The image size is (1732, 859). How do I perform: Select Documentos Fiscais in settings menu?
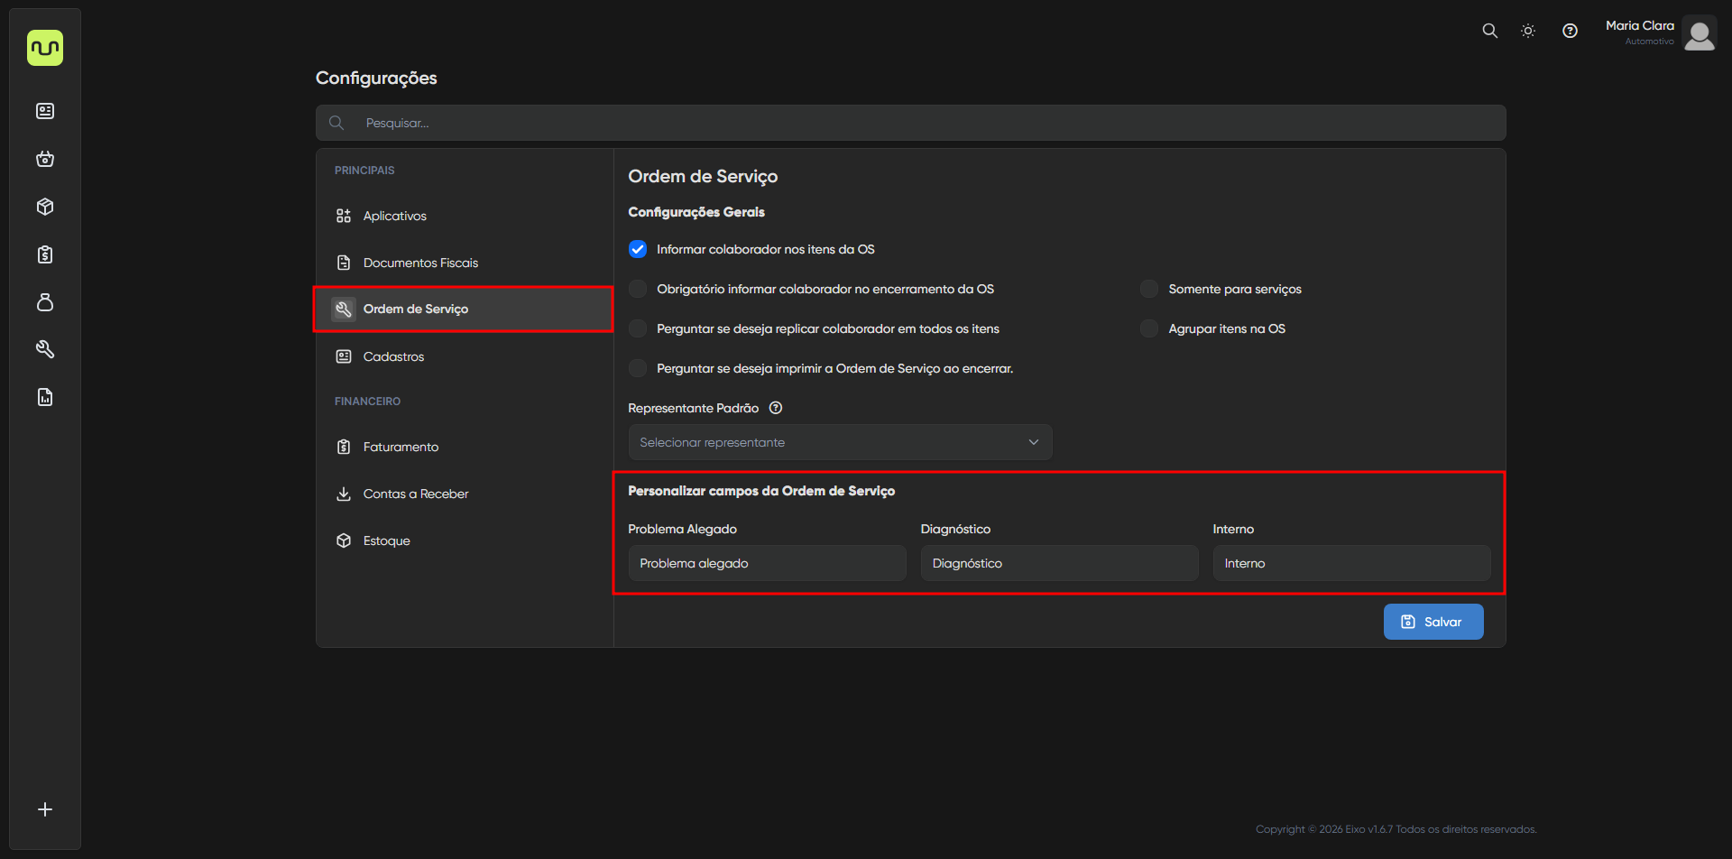[x=420, y=263]
